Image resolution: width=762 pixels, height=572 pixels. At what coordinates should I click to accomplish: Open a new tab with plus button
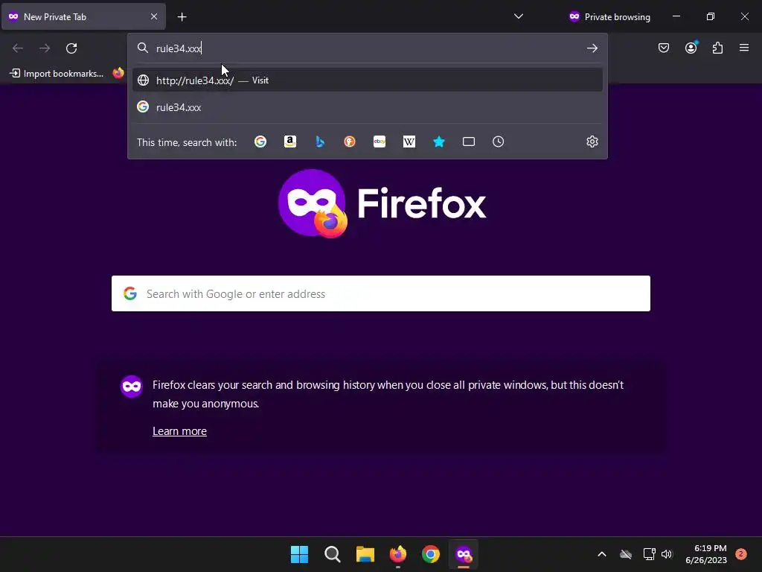(x=182, y=17)
